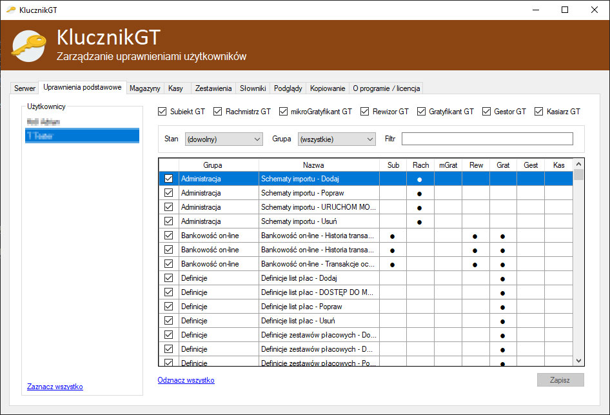Click the small key icon in the title bar
This screenshot has width=610, height=415.
[11, 10]
